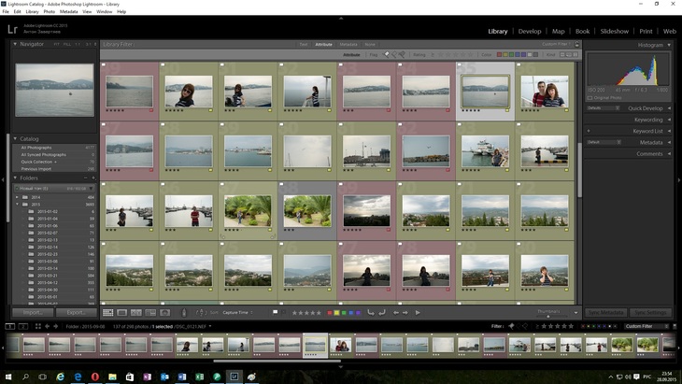This screenshot has width=682, height=384.
Task: Select next photo arrow in toolbar
Action: [405, 313]
